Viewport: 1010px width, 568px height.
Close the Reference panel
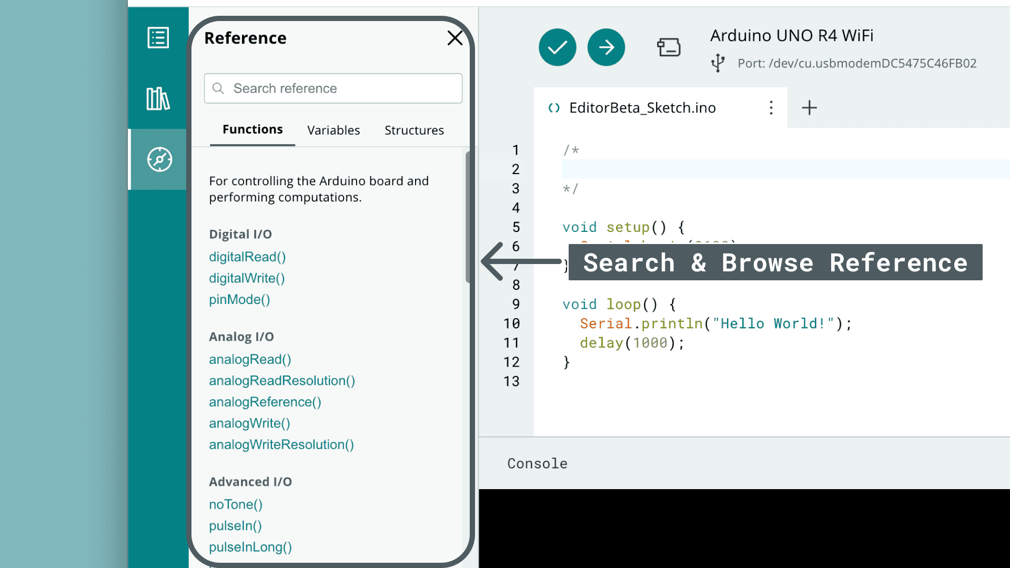[x=454, y=38]
